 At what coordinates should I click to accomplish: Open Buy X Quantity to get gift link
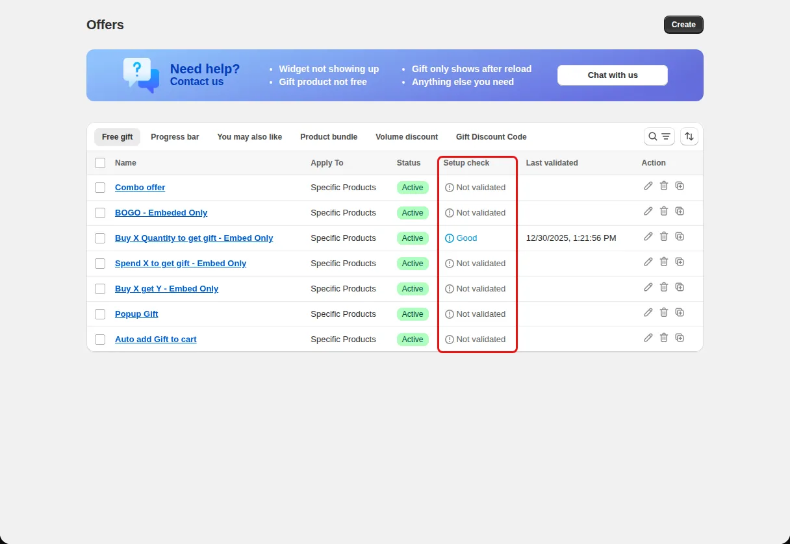[194, 238]
